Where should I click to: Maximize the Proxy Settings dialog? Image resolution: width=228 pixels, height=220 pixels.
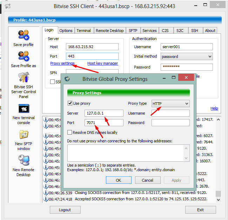tap(174, 77)
